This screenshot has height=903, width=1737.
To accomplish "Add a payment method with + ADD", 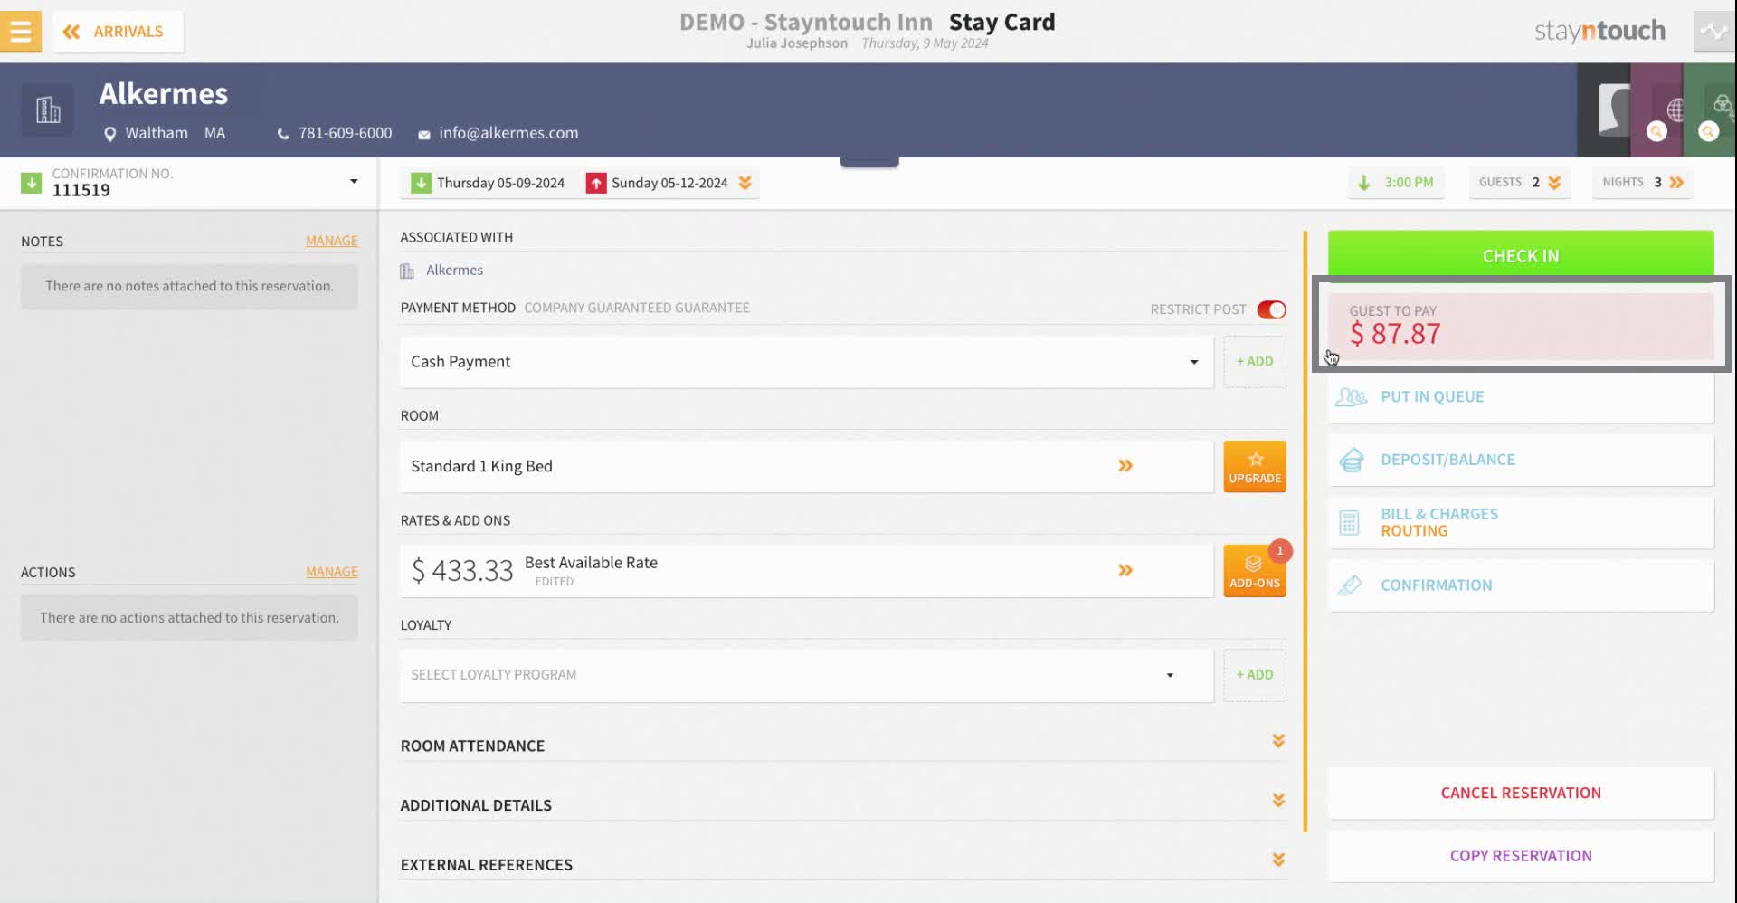I will (1255, 362).
